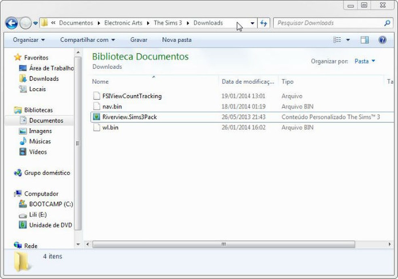Click Electronic Arts in address path
Viewport: 398px width, 279px height.
[123, 23]
